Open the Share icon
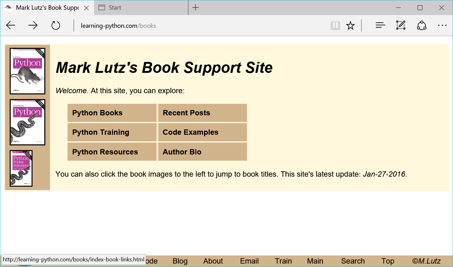 422,25
